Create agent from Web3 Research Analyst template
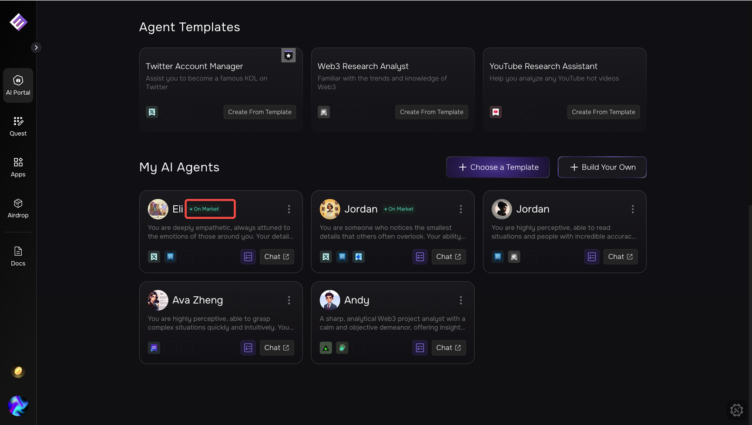This screenshot has height=425, width=752. (x=431, y=112)
